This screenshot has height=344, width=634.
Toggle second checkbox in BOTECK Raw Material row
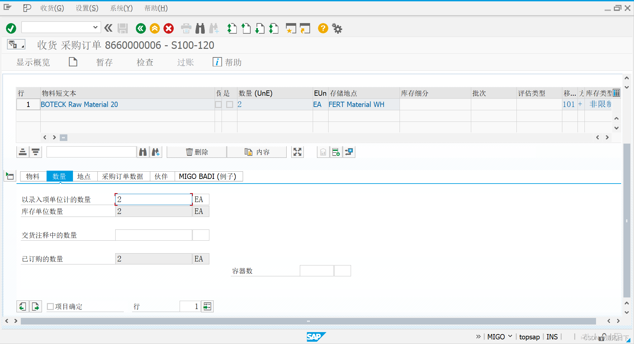tap(230, 105)
